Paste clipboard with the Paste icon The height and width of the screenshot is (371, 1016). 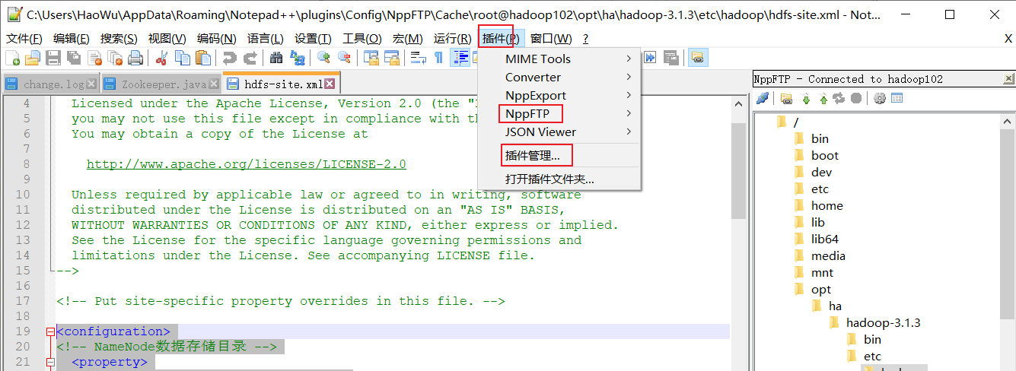point(203,58)
